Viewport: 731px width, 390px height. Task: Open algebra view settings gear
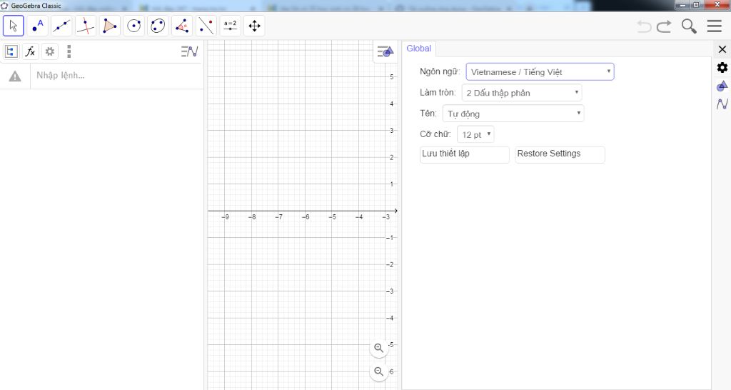(50, 51)
